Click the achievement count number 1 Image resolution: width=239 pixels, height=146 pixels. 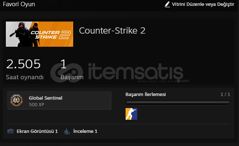63,64
